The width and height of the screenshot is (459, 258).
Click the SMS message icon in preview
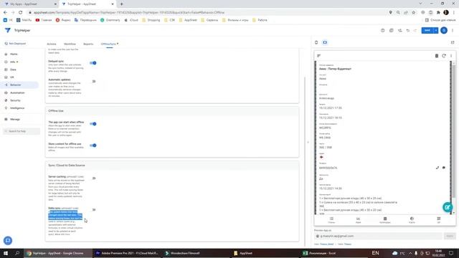click(444, 168)
